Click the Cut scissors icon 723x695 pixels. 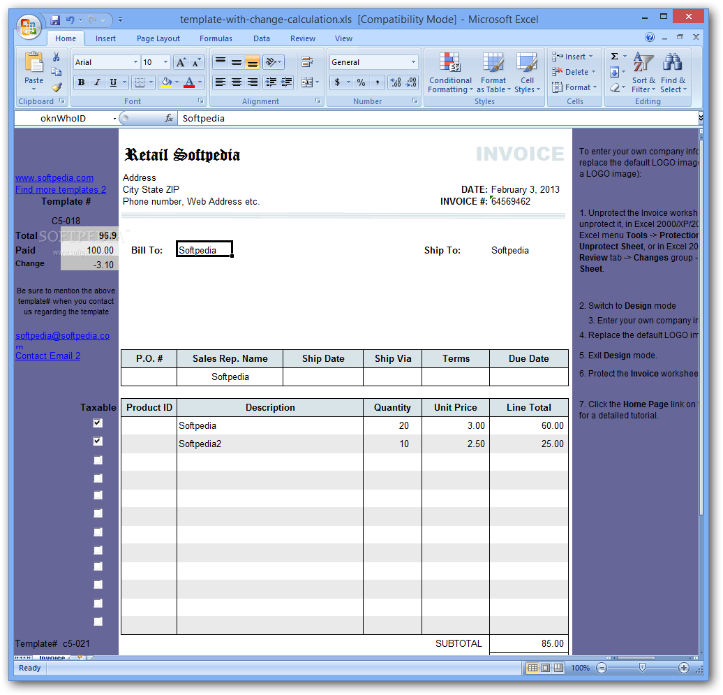(x=57, y=57)
